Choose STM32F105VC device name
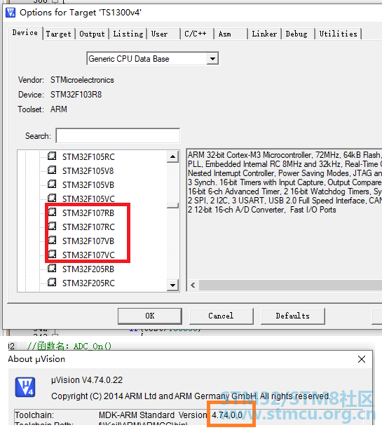The image size is (382, 430). (x=88, y=199)
